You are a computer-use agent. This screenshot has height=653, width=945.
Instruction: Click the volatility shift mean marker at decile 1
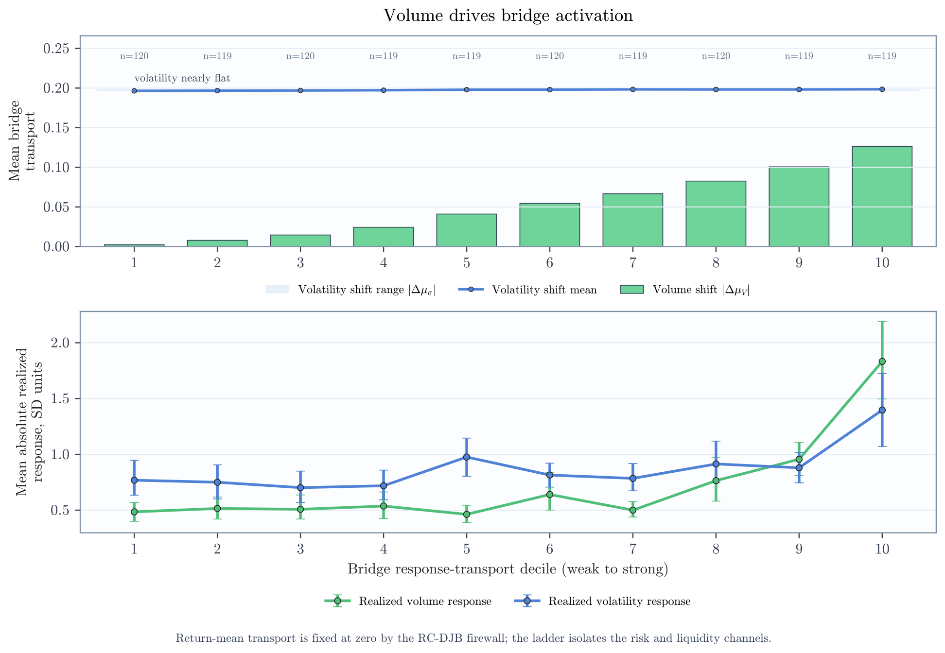tap(134, 91)
